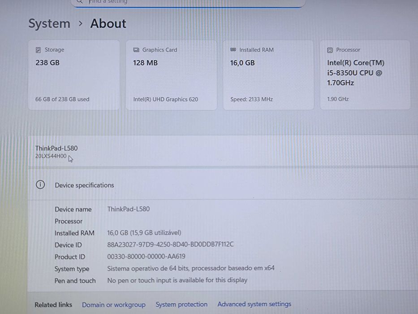
Task: Click the model number 20LXS44H00
Action: tap(51, 156)
